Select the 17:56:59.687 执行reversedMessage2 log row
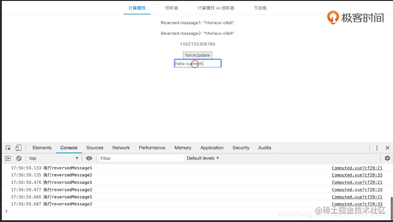Image resolution: width=393 pixels, height=222 pixels. (196, 204)
